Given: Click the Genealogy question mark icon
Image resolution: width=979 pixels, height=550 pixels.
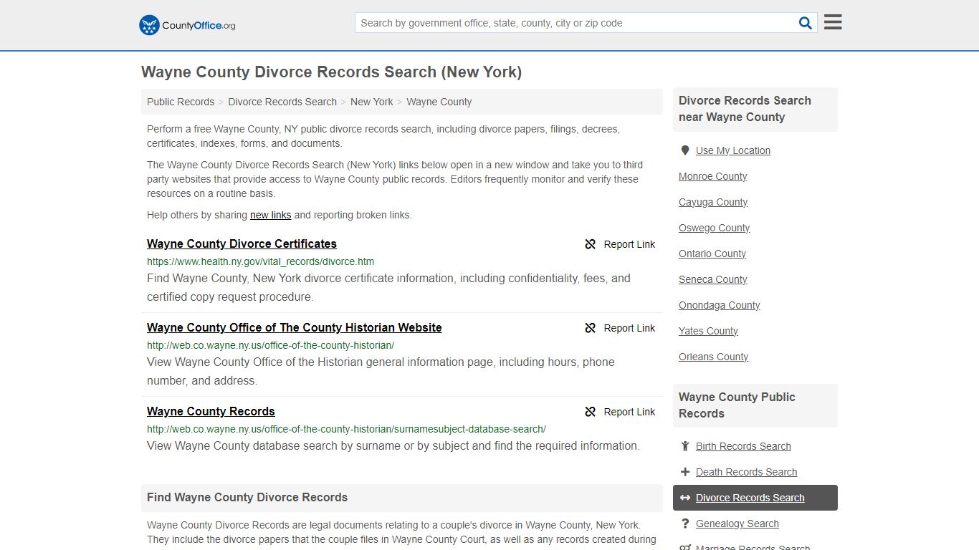Looking at the screenshot, I should [685, 524].
